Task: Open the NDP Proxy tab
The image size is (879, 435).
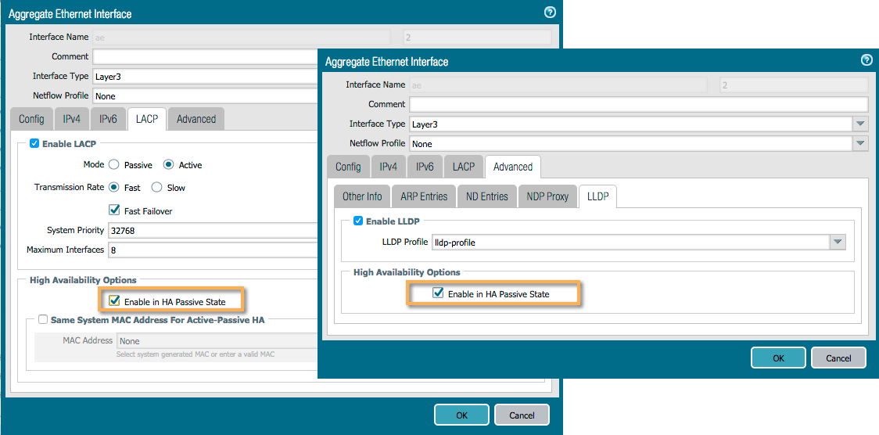Action: pyautogui.click(x=547, y=196)
